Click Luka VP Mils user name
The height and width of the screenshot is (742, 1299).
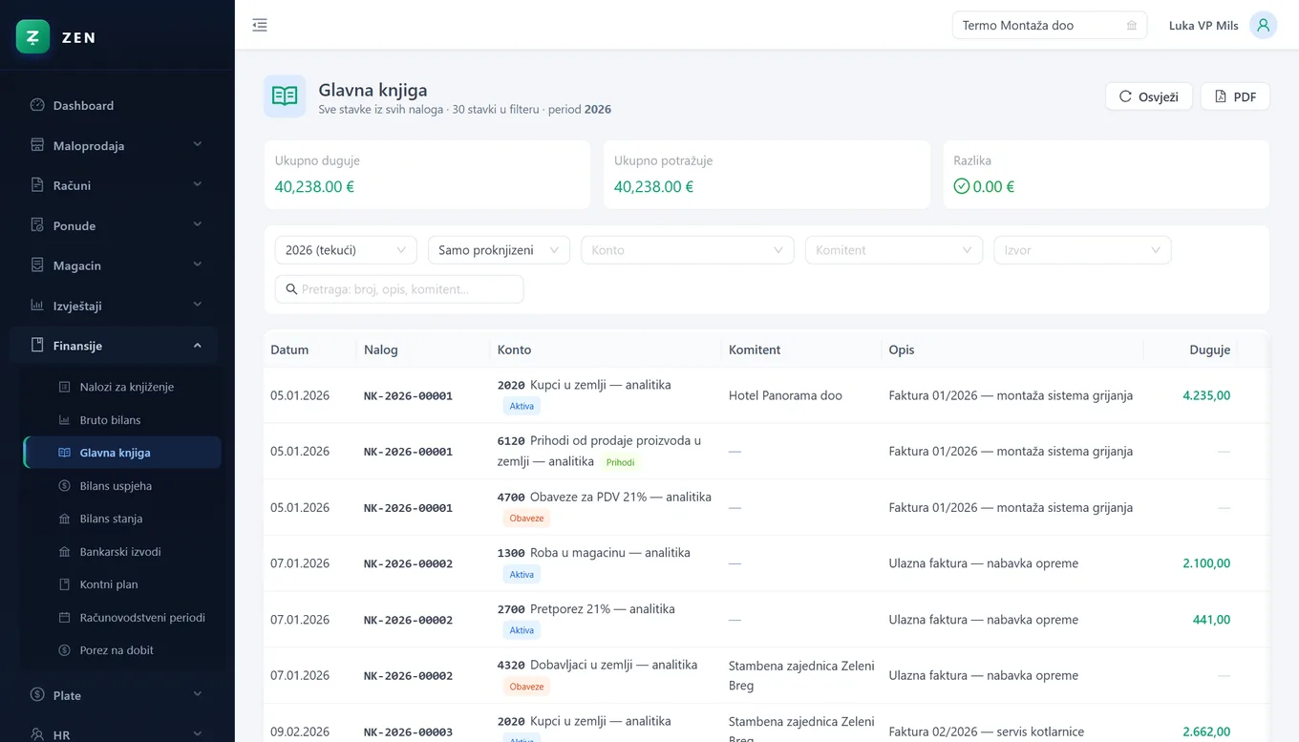(x=1203, y=26)
